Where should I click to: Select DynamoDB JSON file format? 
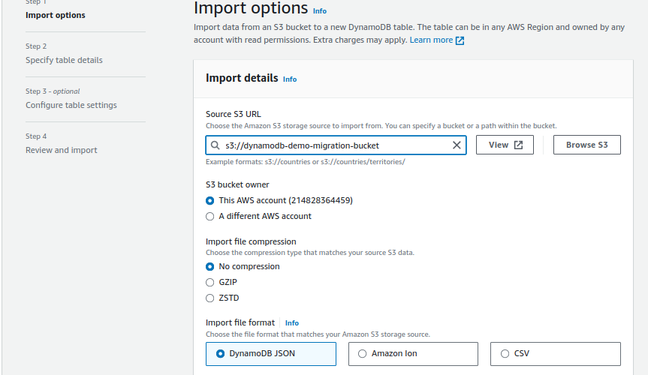pos(271,354)
